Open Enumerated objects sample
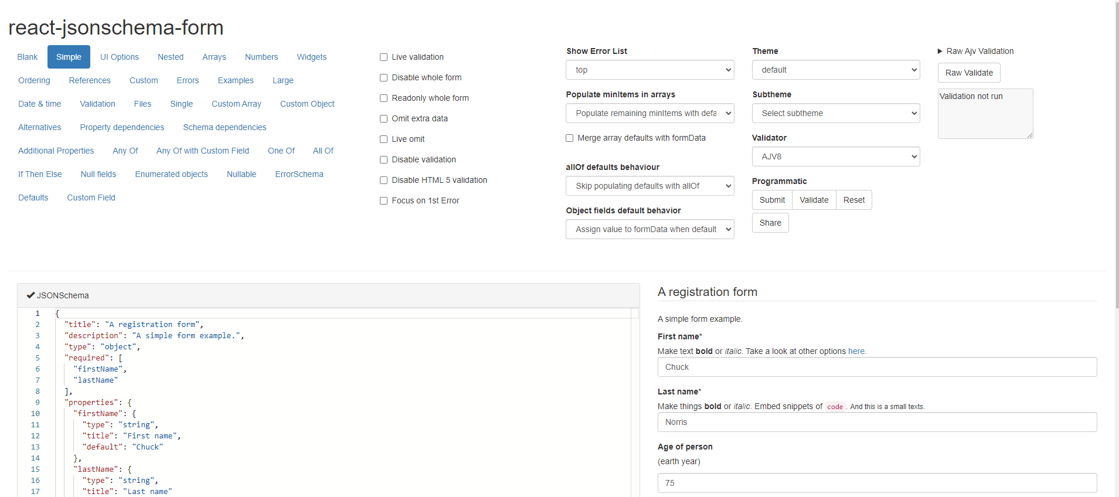This screenshot has height=497, width=1119. click(x=171, y=174)
